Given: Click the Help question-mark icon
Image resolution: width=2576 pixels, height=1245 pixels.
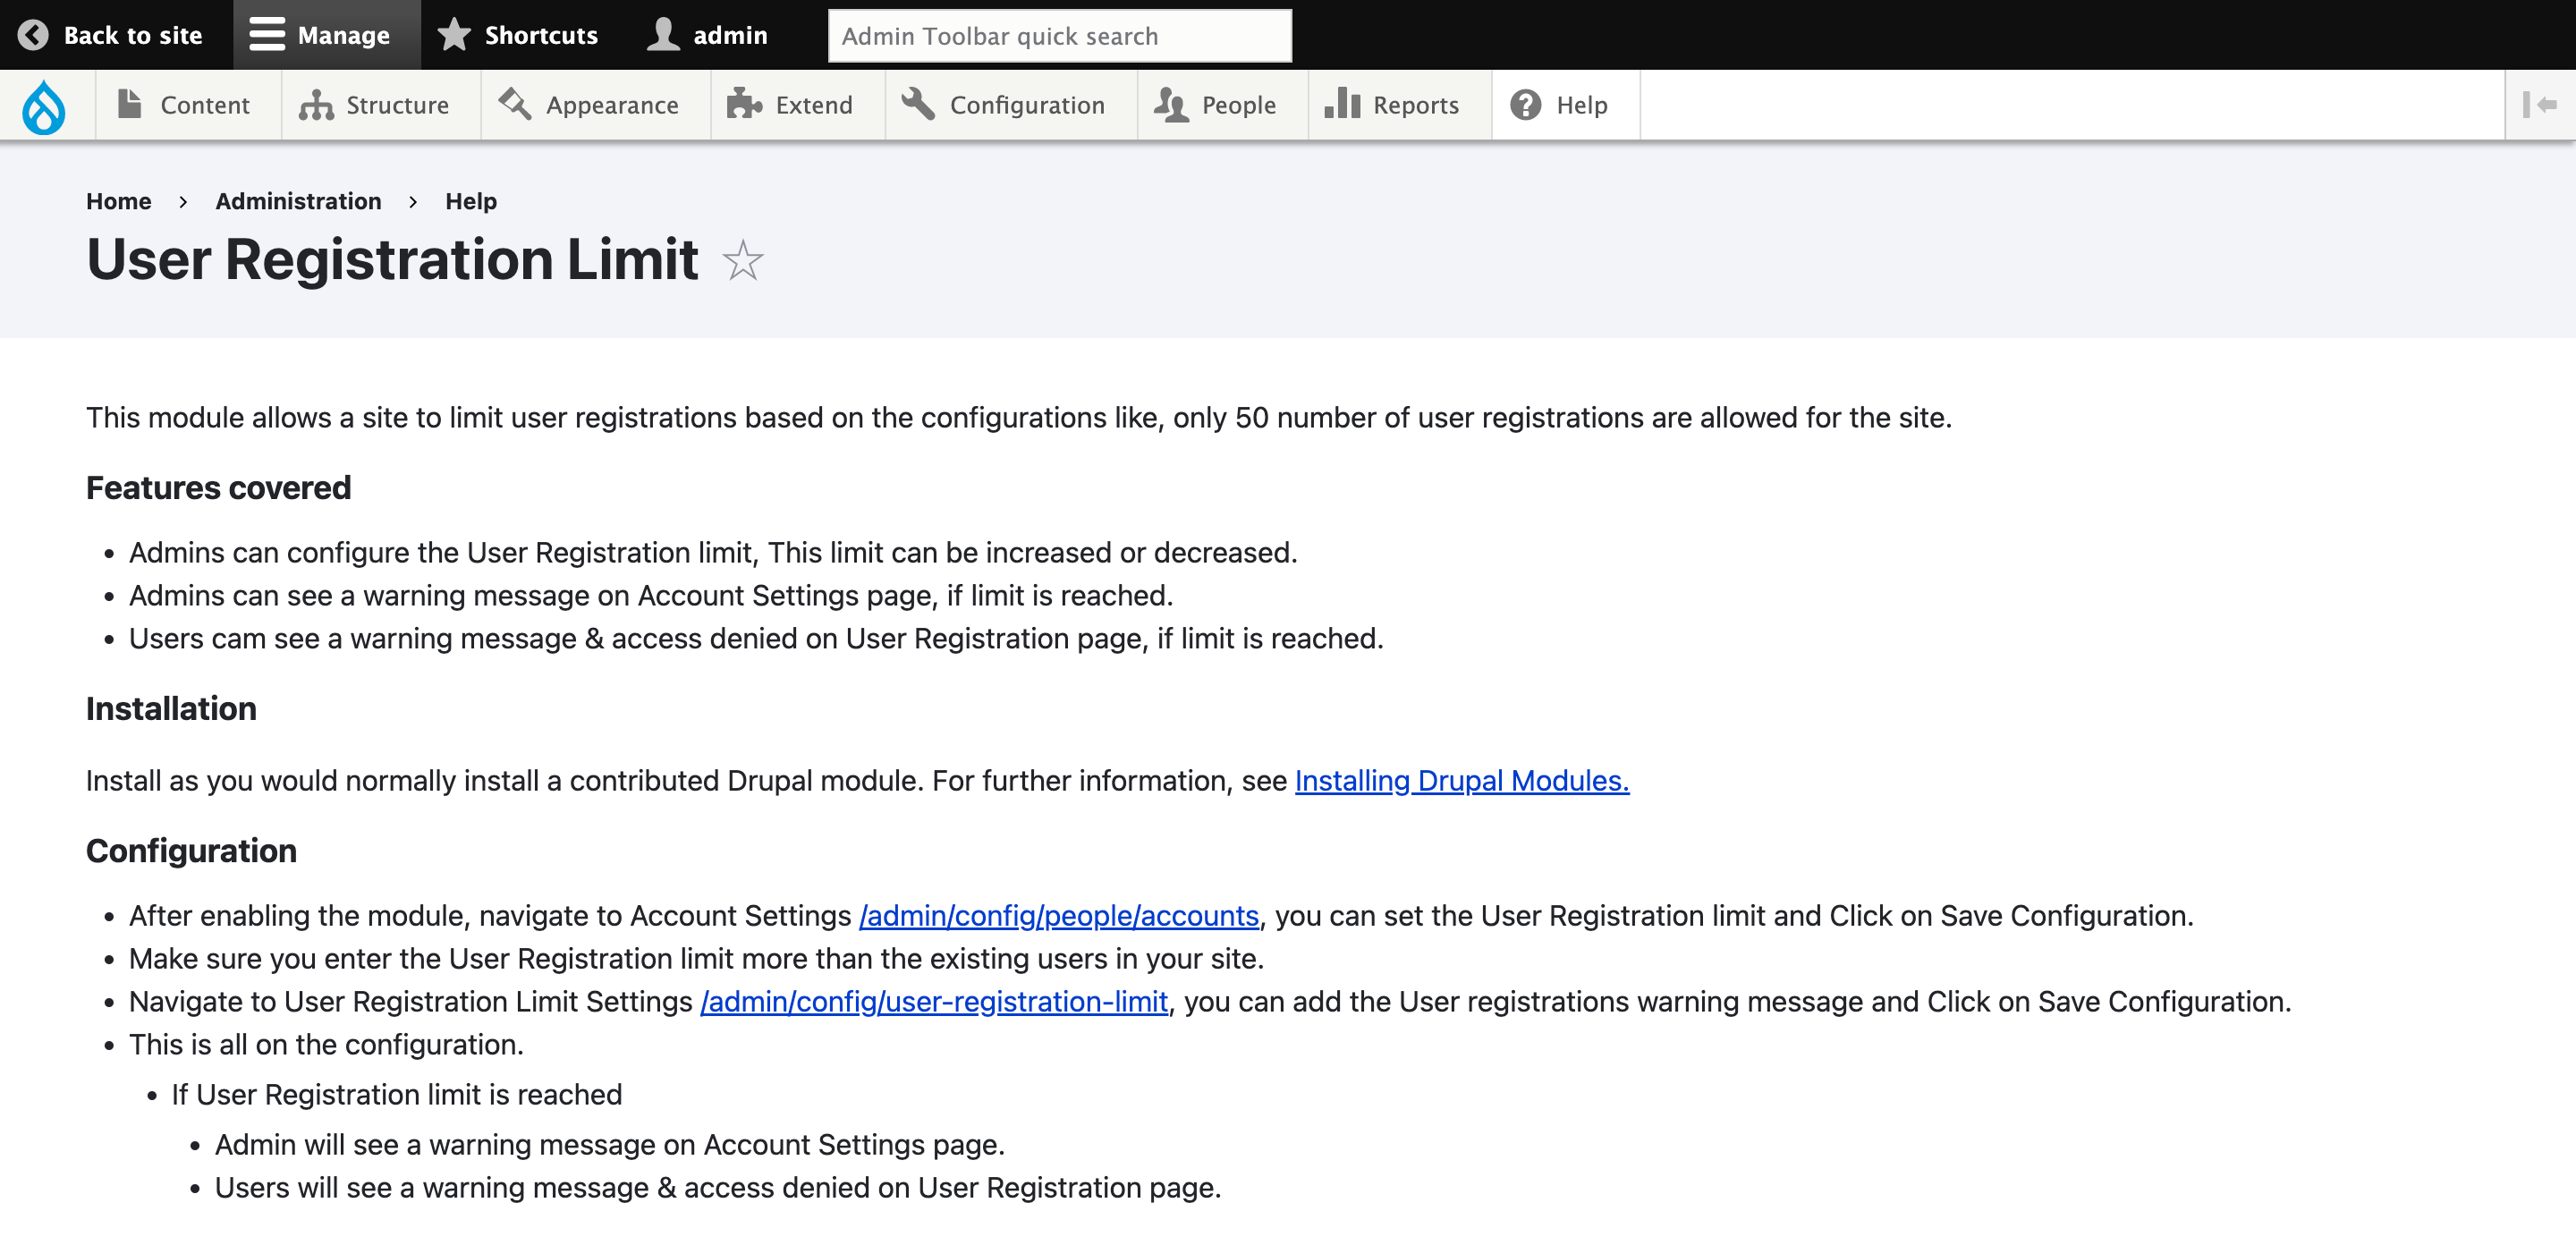Looking at the screenshot, I should pos(1524,104).
